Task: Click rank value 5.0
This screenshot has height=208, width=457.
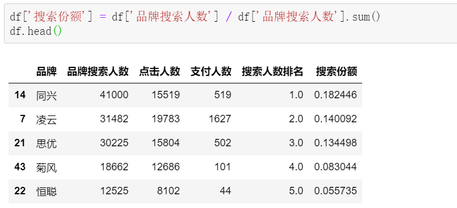Action: click(x=296, y=191)
